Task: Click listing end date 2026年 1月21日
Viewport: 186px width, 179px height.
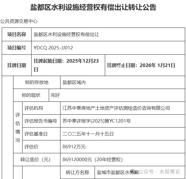Action: point(141,66)
